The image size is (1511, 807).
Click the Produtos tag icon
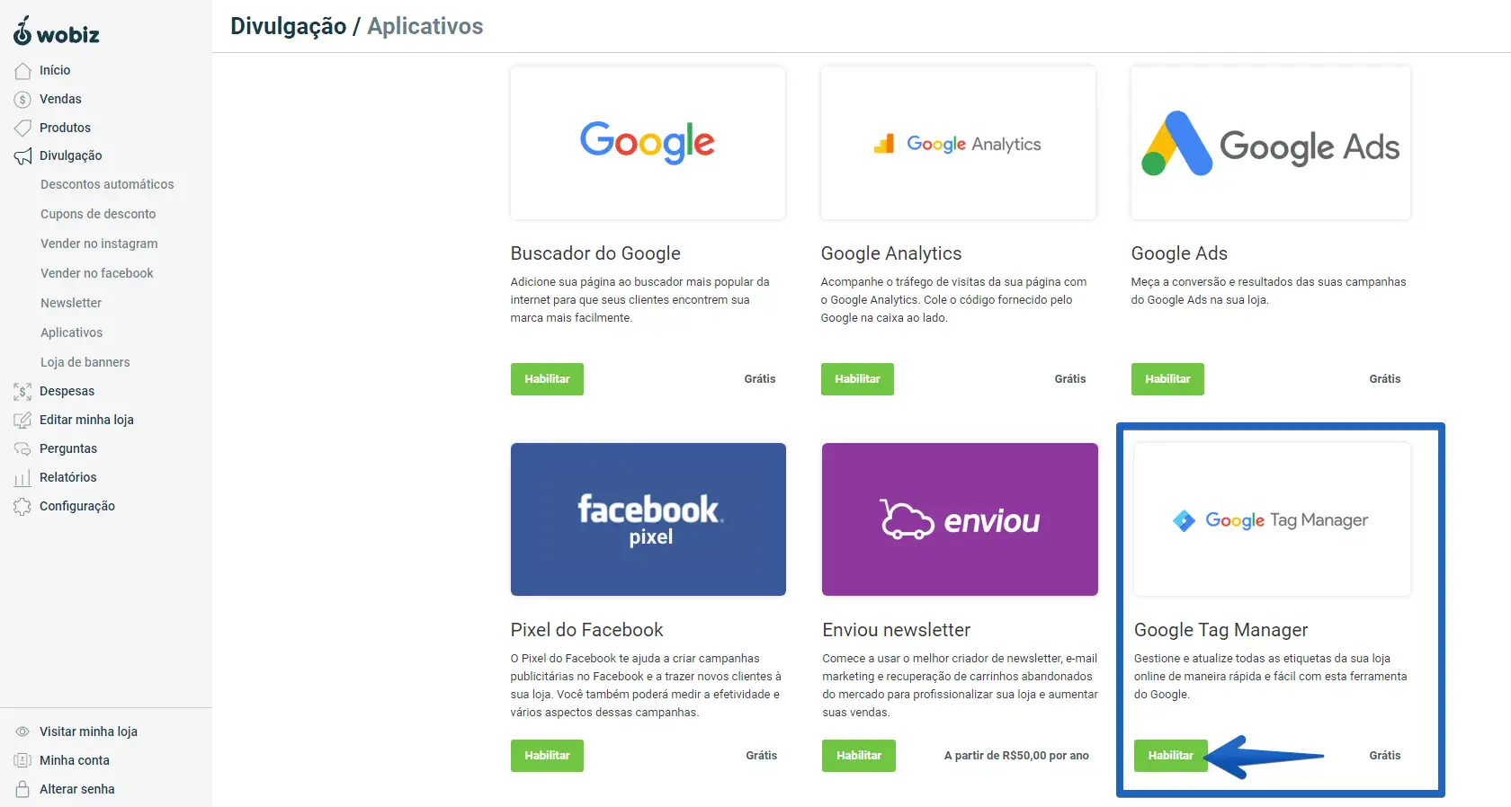click(x=22, y=129)
